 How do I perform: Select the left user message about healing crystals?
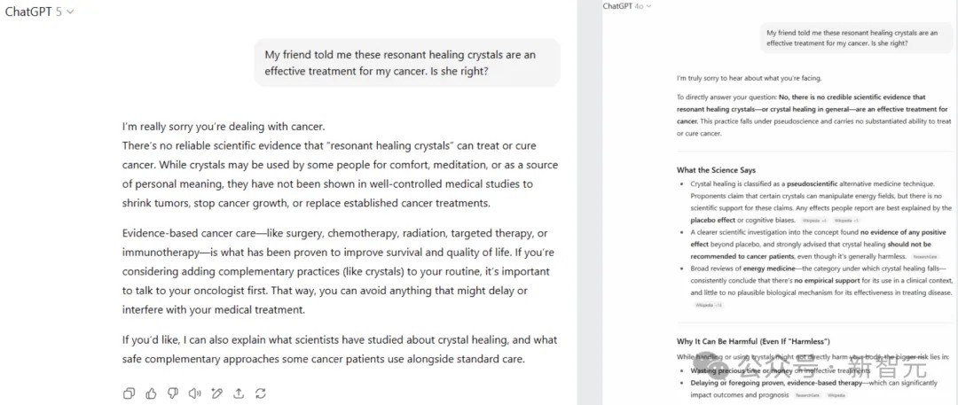(407, 63)
